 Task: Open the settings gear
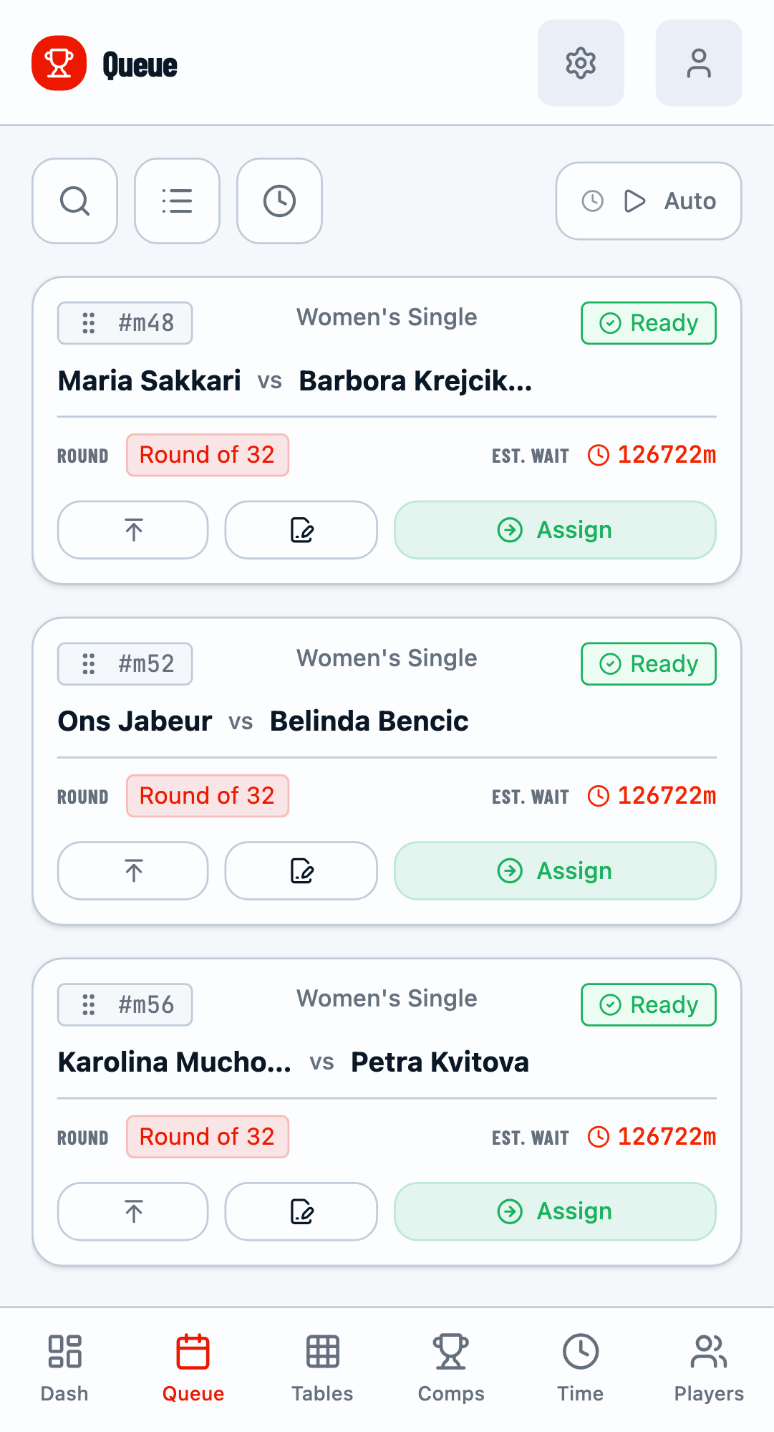coord(581,63)
